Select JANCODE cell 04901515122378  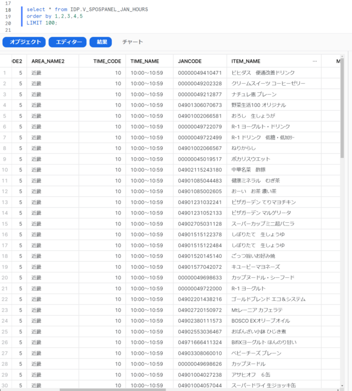click(200, 234)
